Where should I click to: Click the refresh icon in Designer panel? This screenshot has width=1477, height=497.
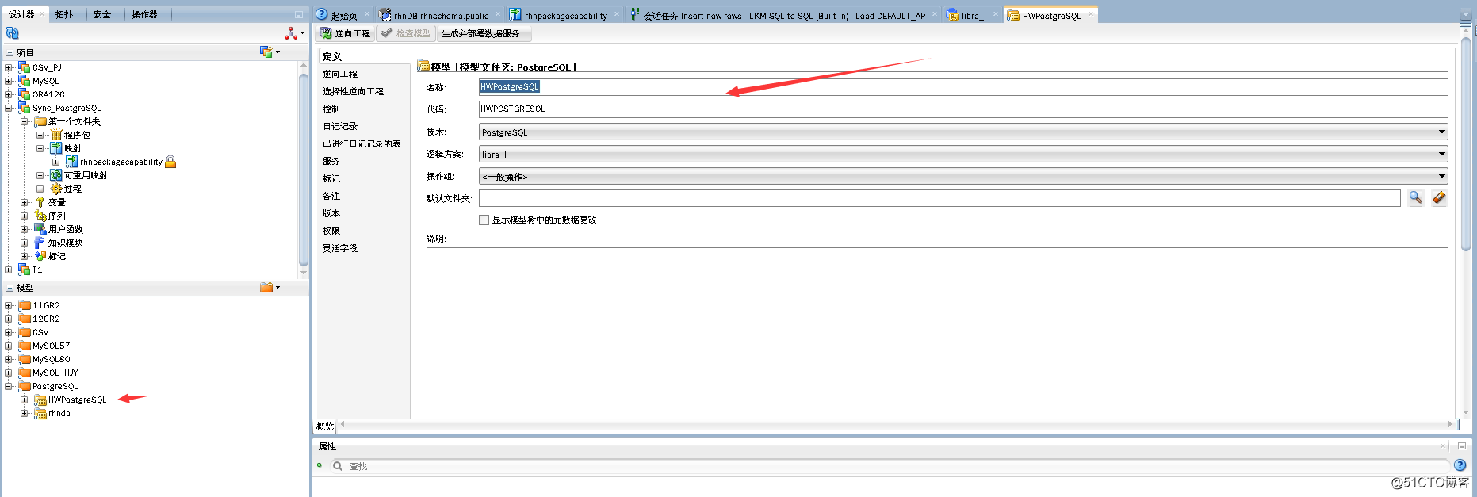click(x=12, y=33)
